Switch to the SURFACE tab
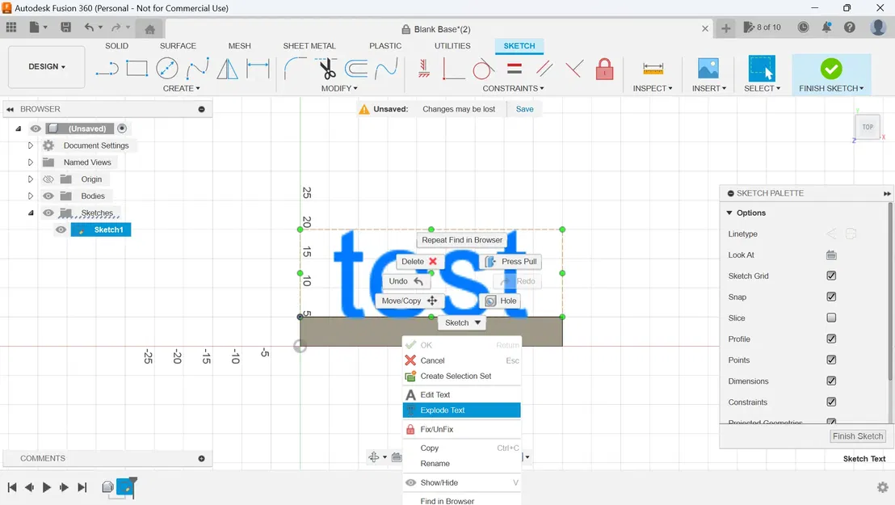Screen dimensions: 895x505 click(178, 46)
